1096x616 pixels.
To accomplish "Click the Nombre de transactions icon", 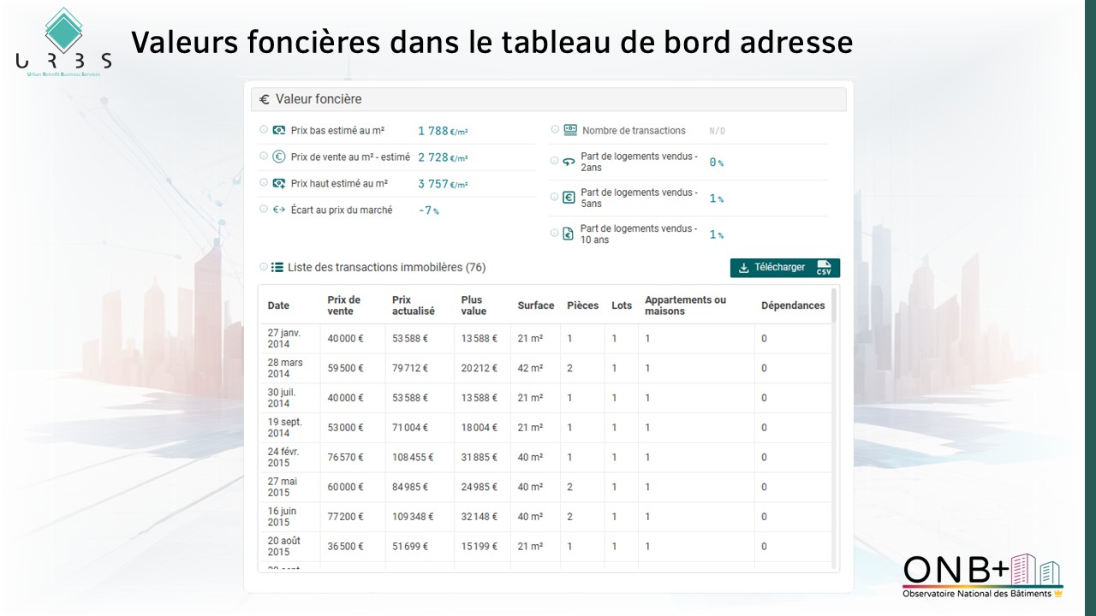I will (569, 130).
